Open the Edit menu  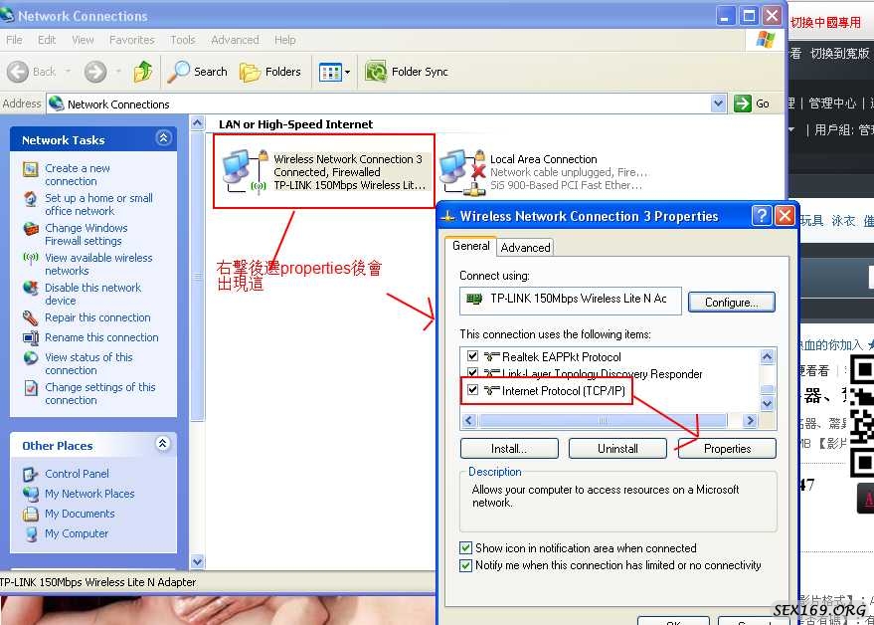47,40
